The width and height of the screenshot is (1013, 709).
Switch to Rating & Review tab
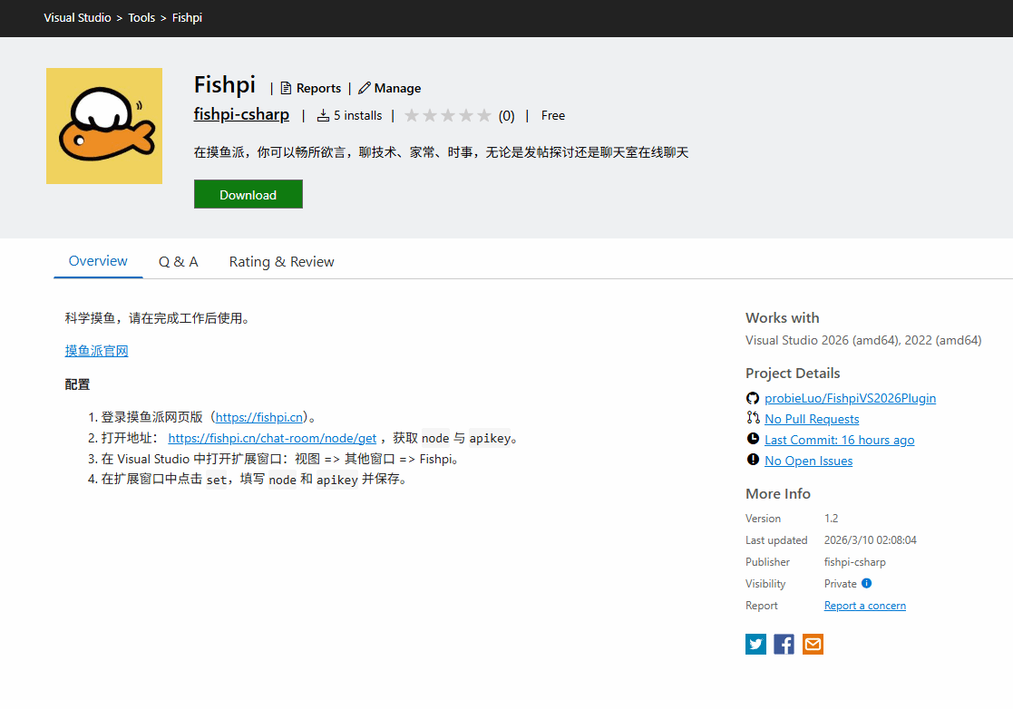(281, 262)
